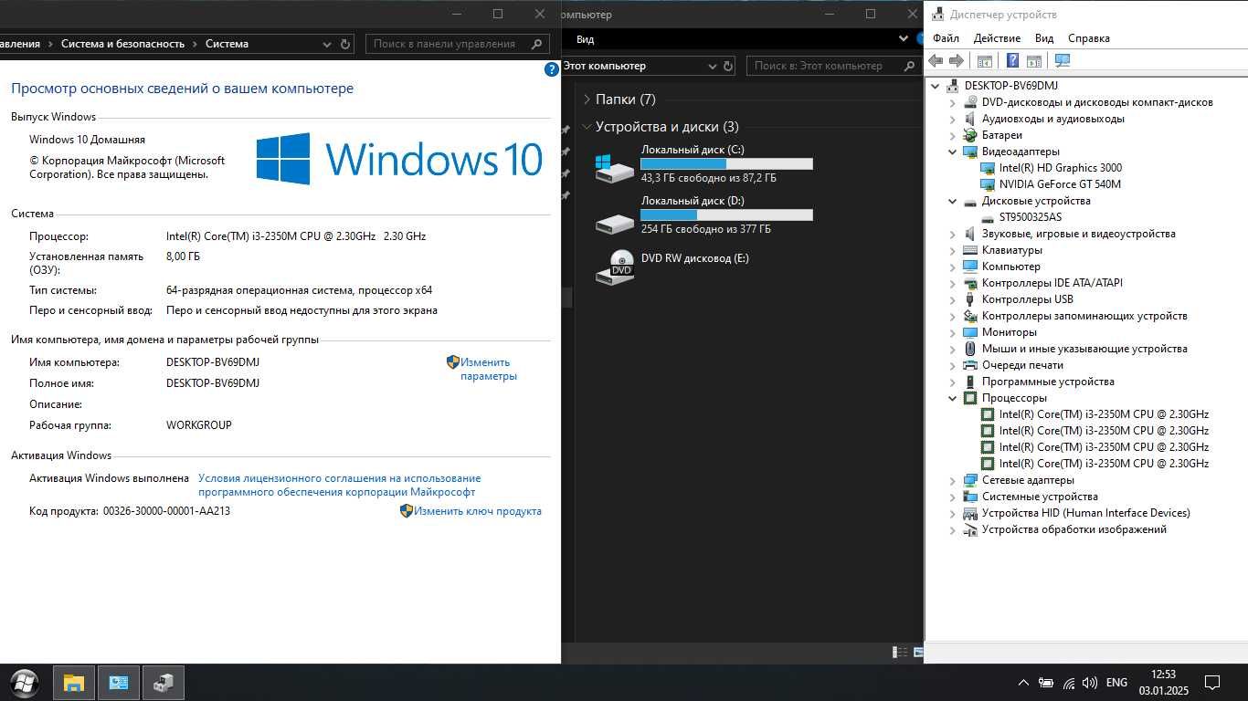Image resolution: width=1248 pixels, height=701 pixels.
Task: Select the DVD RW drive (E:) icon
Action: click(614, 266)
